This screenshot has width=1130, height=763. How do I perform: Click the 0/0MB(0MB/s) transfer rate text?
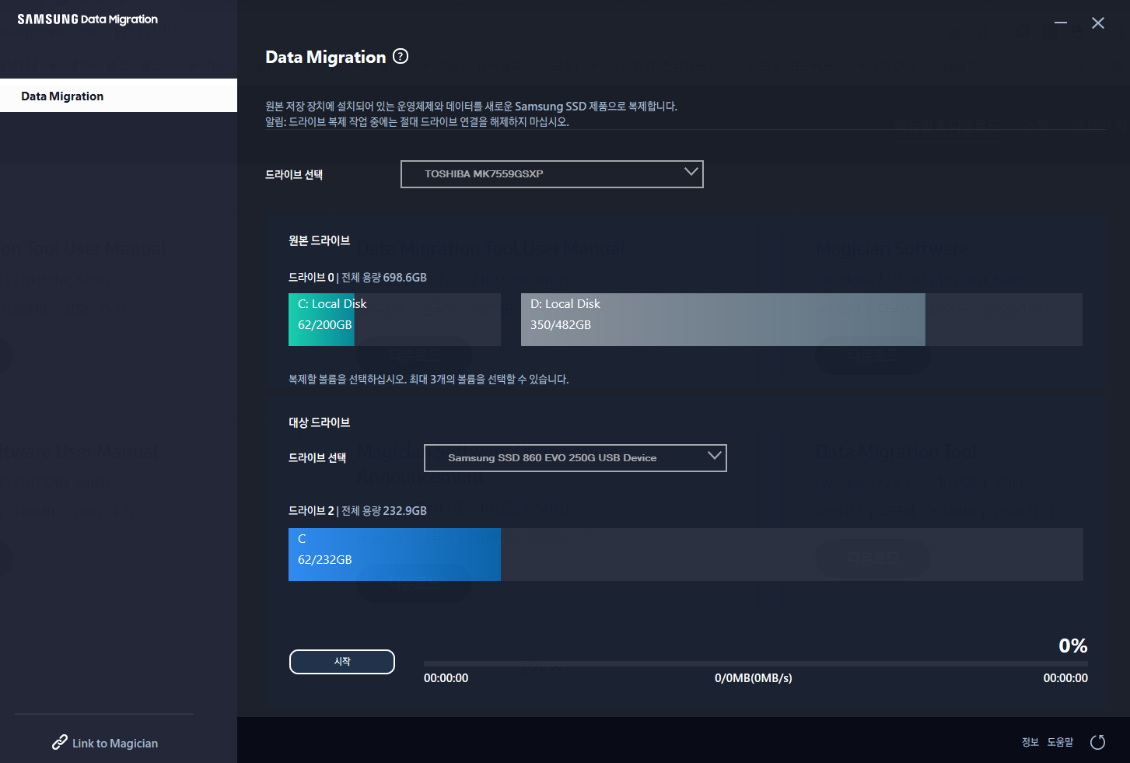[x=754, y=678]
